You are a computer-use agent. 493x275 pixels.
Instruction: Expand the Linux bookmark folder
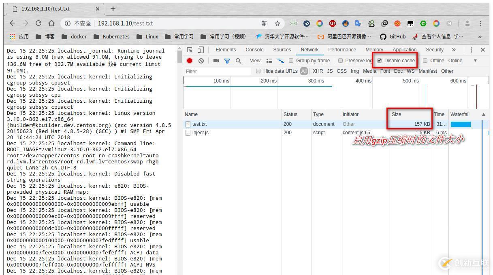[x=147, y=36]
